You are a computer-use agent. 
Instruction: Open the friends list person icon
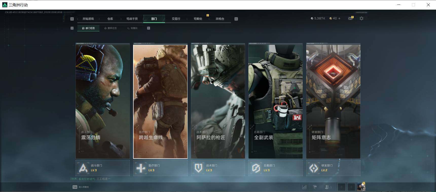click(x=328, y=187)
